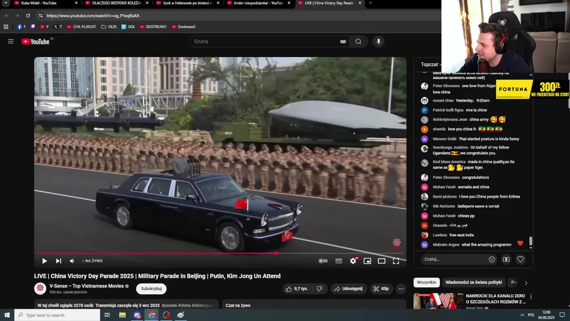Select Wiadomości ze świata polityki chip
Screen dimensions: 570x321
(x=473, y=282)
